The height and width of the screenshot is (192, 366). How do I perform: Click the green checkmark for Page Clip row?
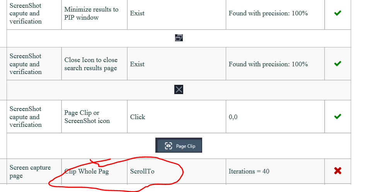pos(337,116)
